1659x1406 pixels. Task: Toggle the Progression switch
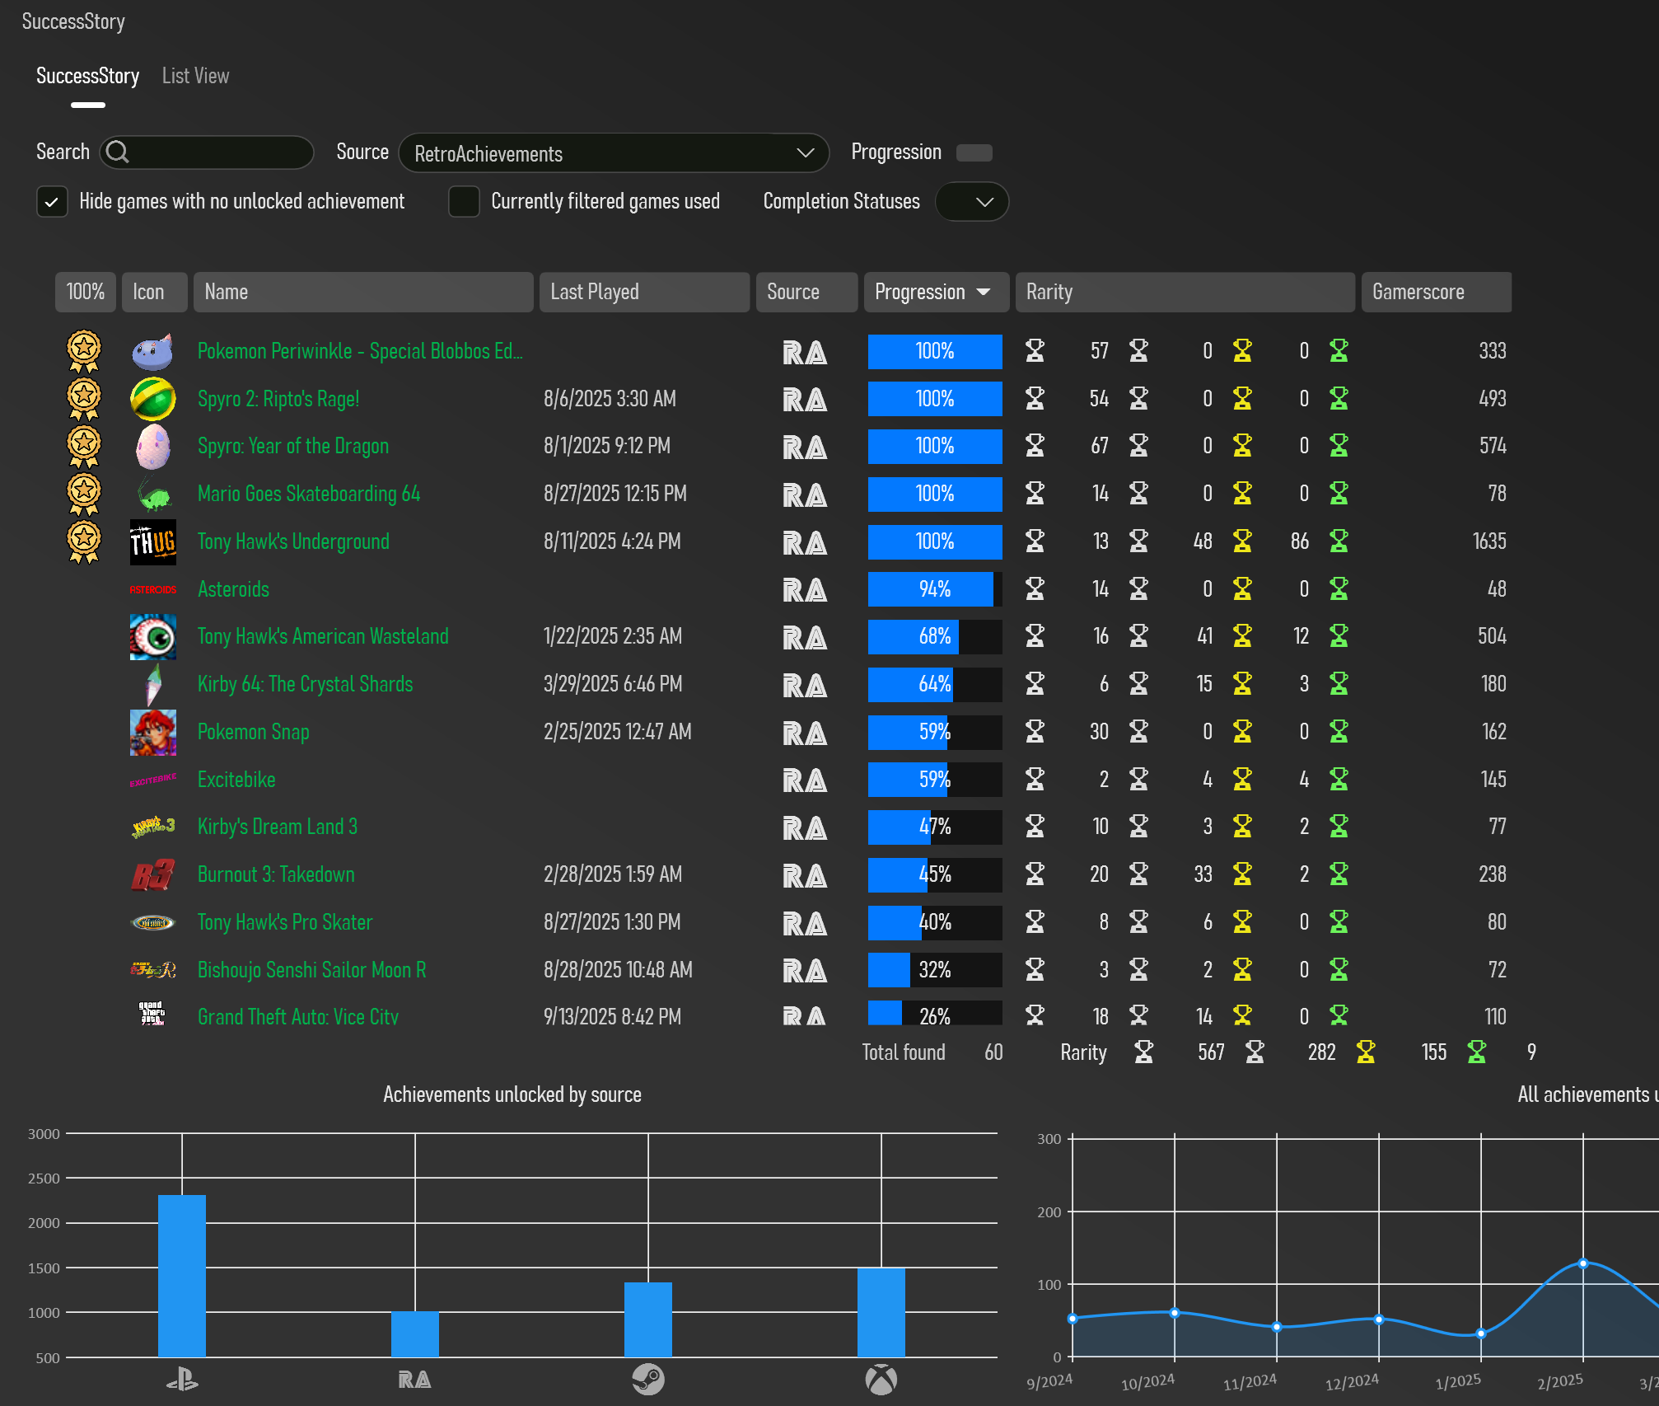[x=974, y=153]
